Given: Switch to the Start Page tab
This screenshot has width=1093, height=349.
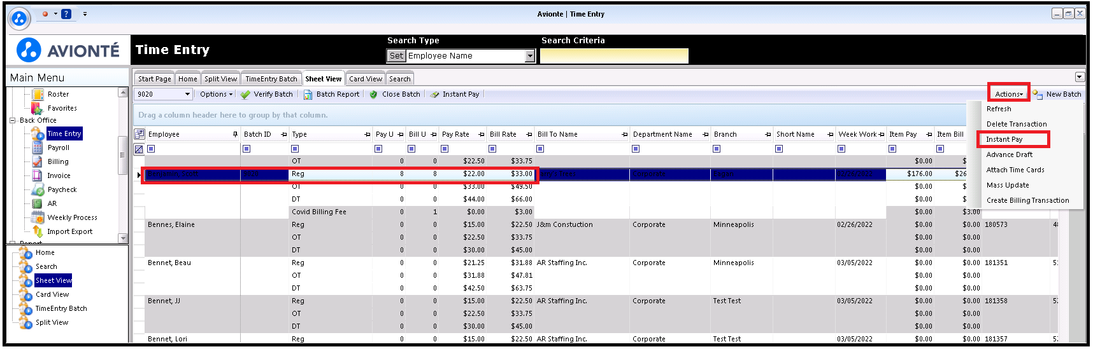Looking at the screenshot, I should click(x=154, y=79).
